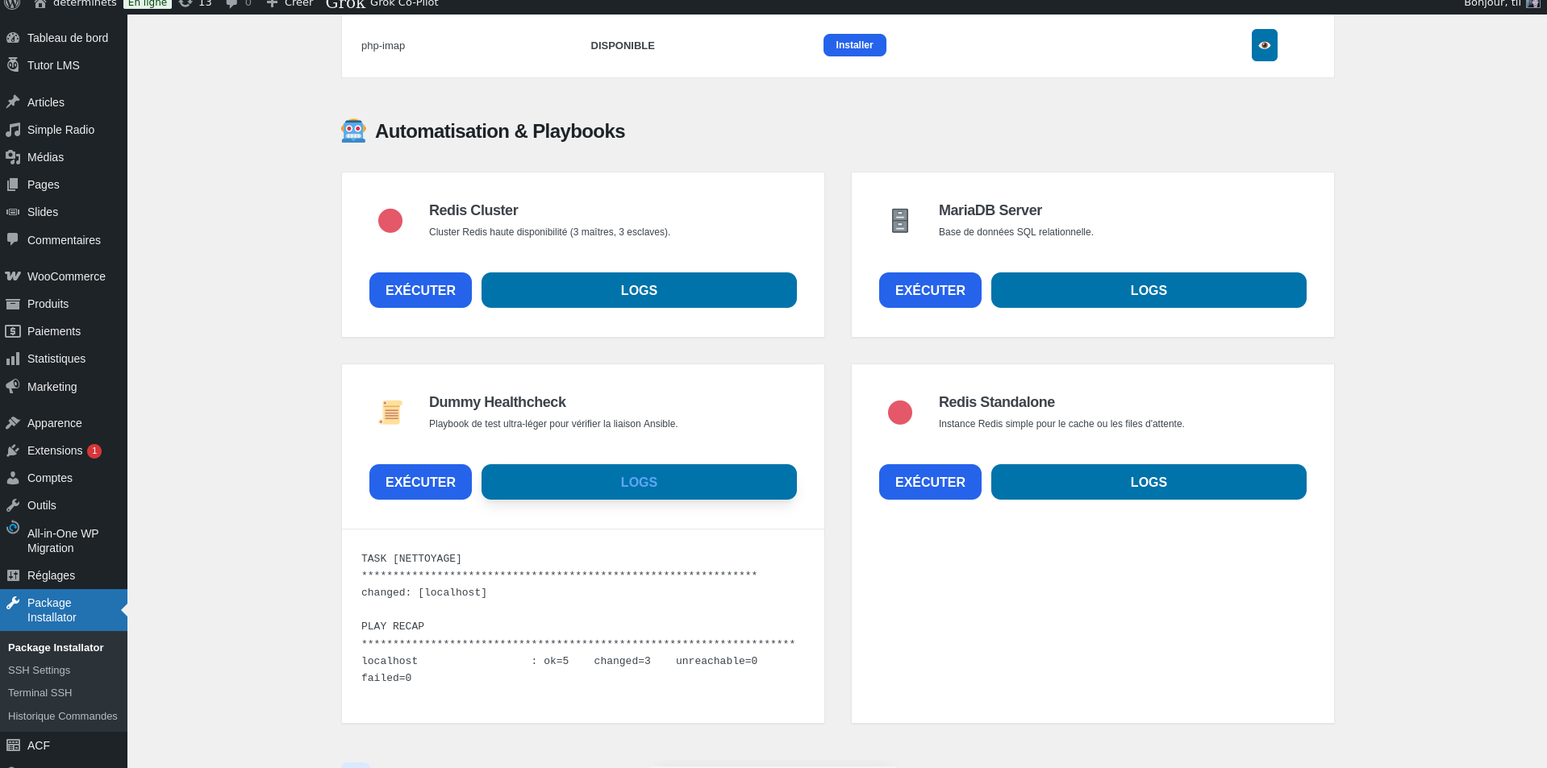Execute the Redis Standalone playbook
The width and height of the screenshot is (1547, 768).
coord(930,482)
